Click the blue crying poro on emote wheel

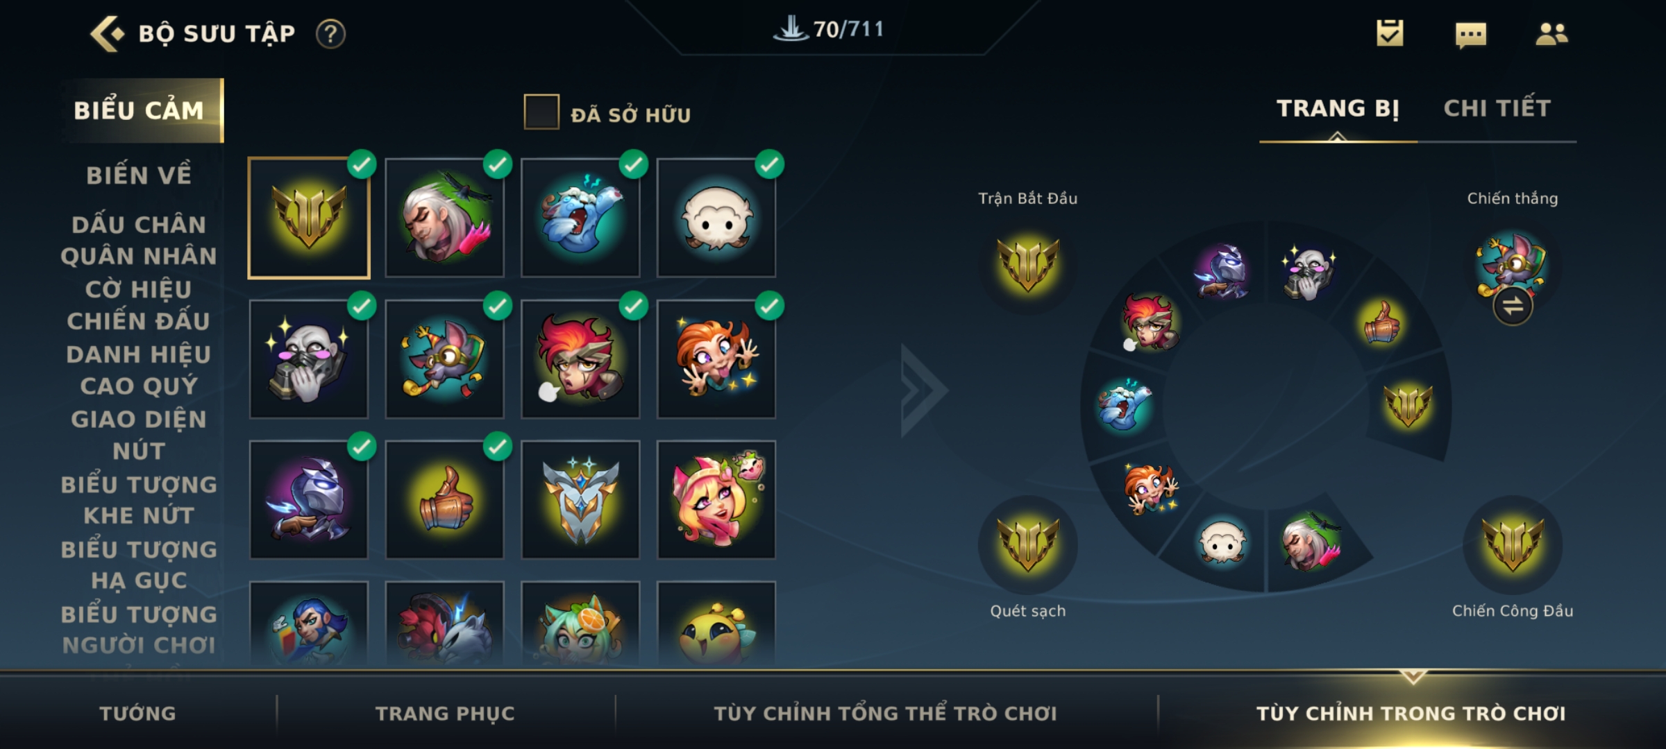tap(1123, 405)
